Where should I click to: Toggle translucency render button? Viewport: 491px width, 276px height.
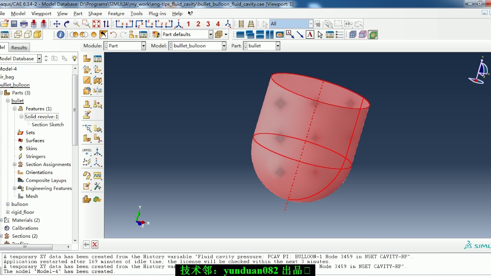click(x=219, y=34)
